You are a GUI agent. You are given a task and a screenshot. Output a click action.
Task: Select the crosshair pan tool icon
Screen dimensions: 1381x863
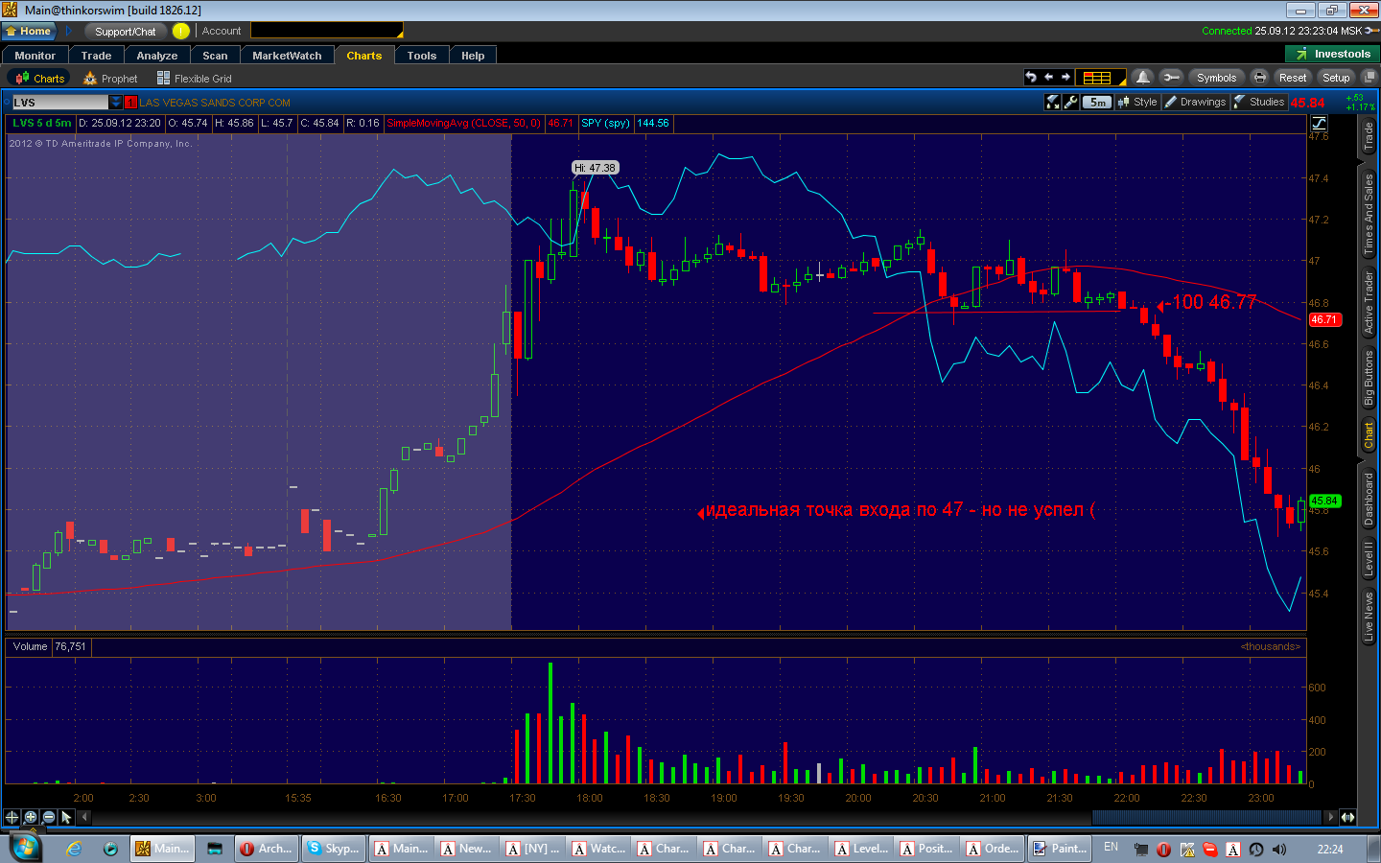click(12, 817)
